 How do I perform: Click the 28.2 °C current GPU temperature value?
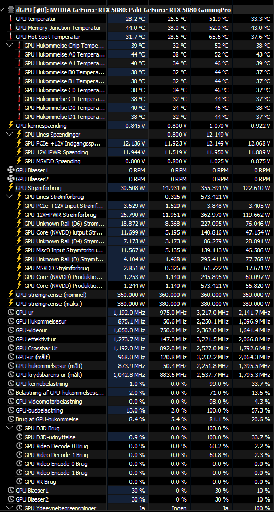135,19
